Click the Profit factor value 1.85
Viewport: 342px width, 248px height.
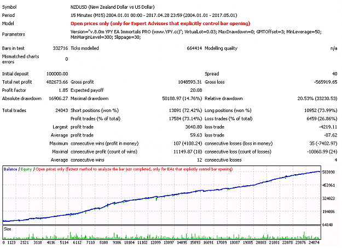(63, 90)
